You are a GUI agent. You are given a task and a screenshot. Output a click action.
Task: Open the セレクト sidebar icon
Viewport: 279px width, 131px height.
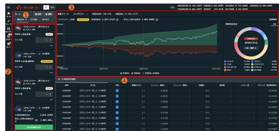click(8, 29)
